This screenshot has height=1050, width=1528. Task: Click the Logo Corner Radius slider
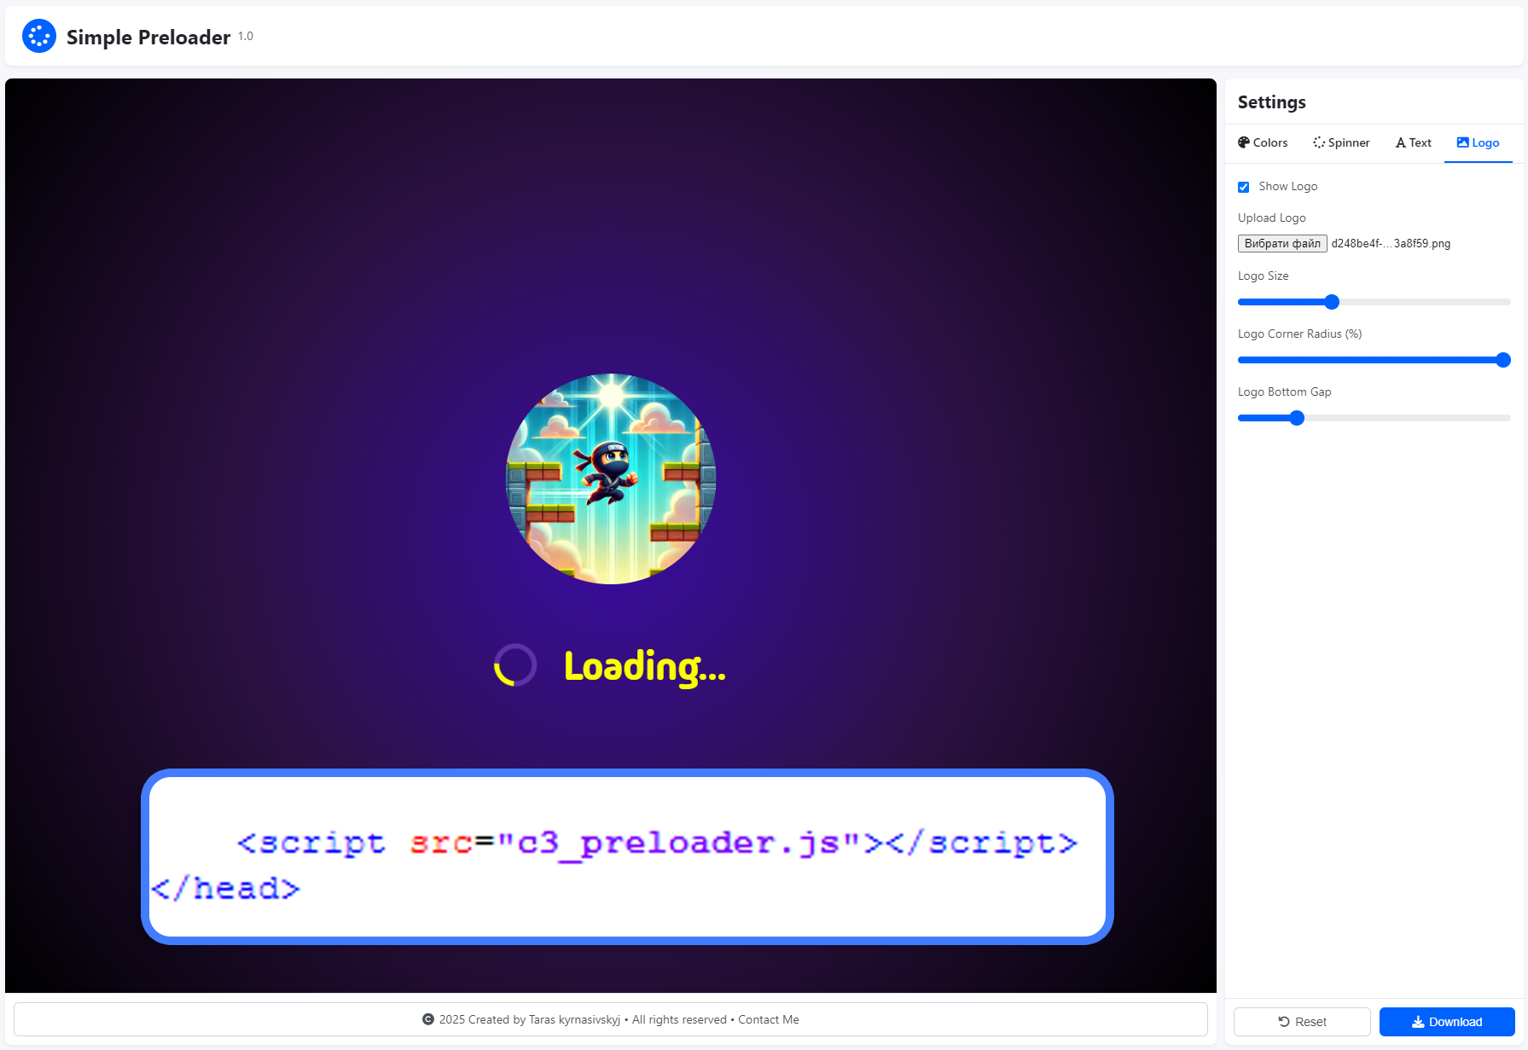pos(1374,360)
